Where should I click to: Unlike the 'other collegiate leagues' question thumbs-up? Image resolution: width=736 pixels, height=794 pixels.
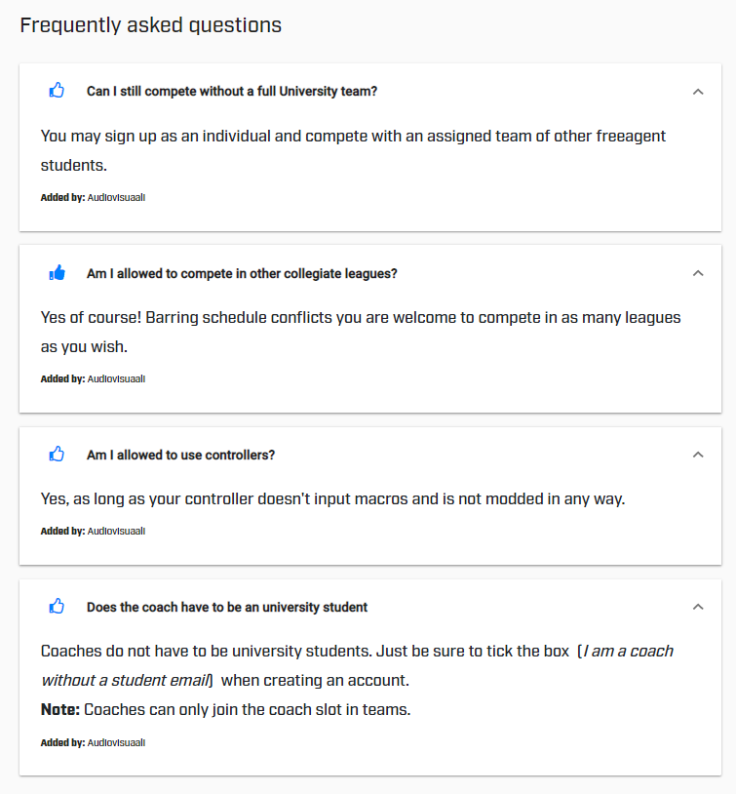coord(57,273)
